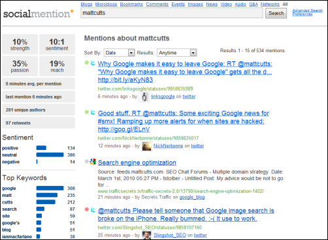The width and height of the screenshot is (328, 240).
Task: Open the Results Anytime dropdown
Action: (177, 53)
